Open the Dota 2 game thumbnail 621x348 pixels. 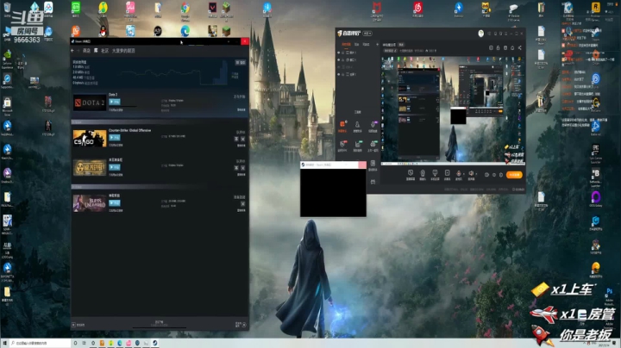coord(90,103)
